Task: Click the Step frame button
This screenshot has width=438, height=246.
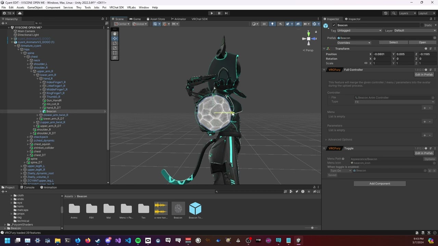Action: point(226,13)
